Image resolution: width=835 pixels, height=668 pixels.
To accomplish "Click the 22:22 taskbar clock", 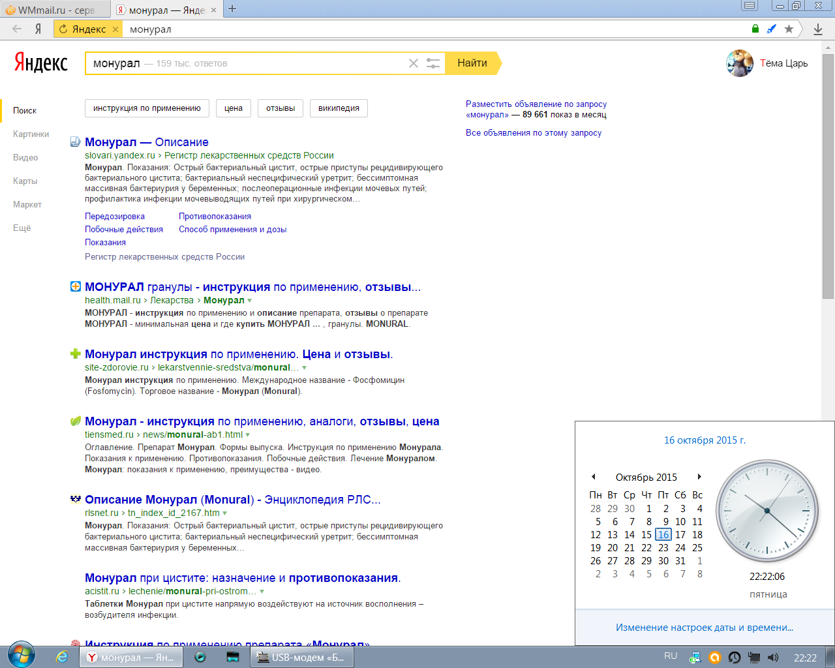I will coord(805,658).
